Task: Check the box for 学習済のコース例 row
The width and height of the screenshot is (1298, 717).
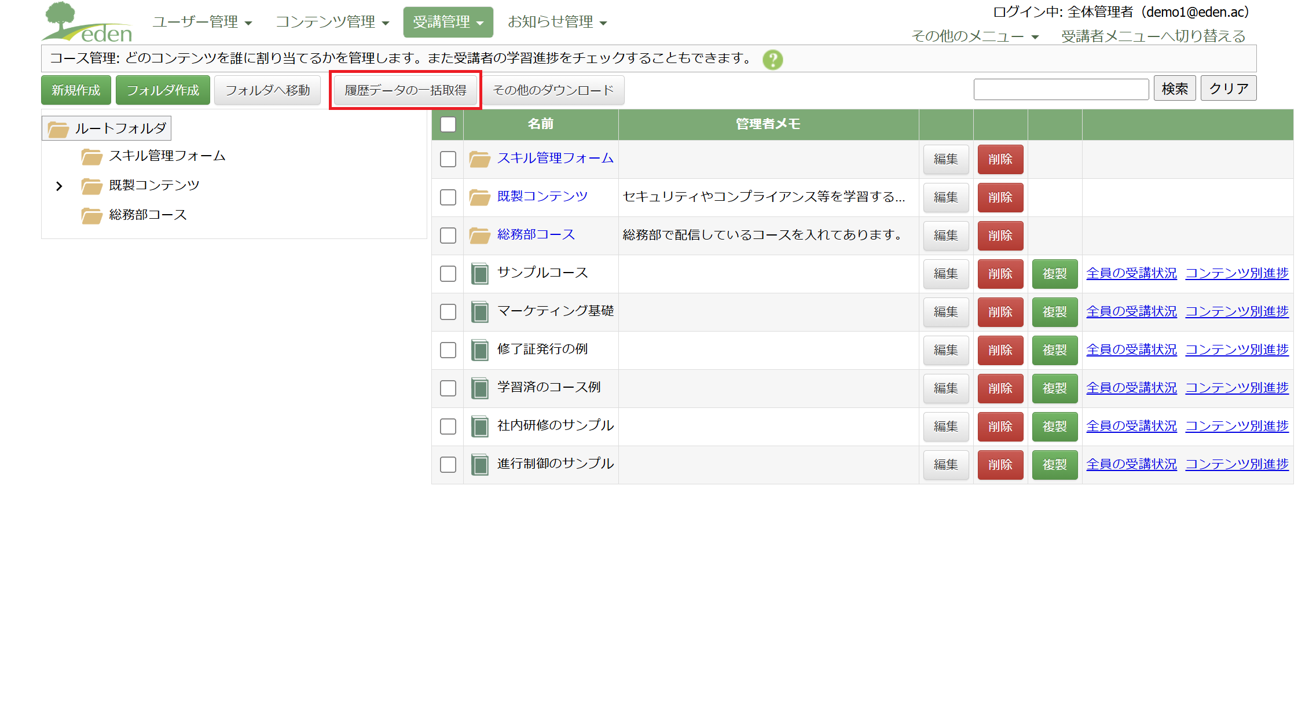Action: coord(448,388)
